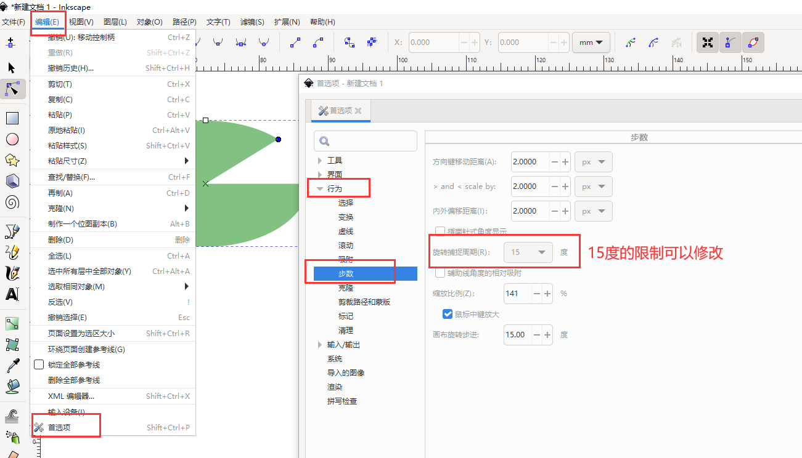Expand the 界面 tree node

319,175
